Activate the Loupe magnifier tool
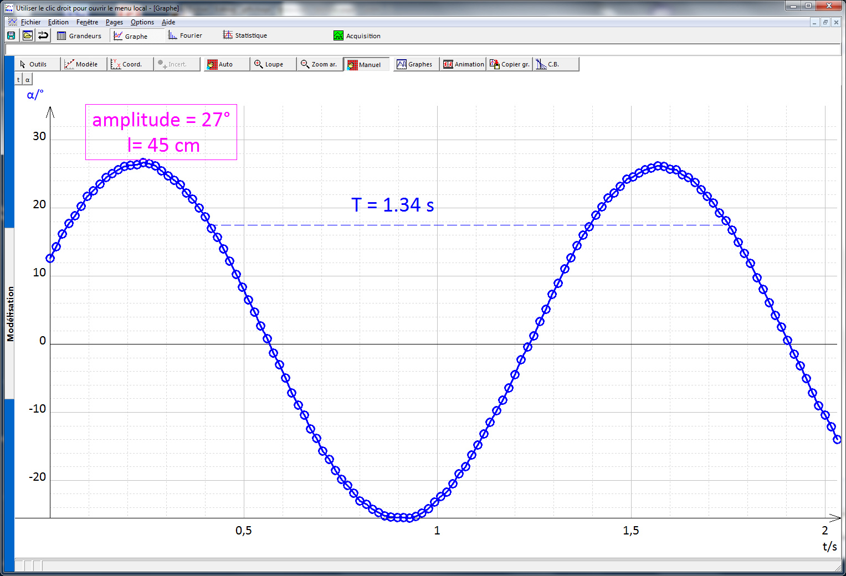Viewport: 846px width, 576px height. (273, 64)
